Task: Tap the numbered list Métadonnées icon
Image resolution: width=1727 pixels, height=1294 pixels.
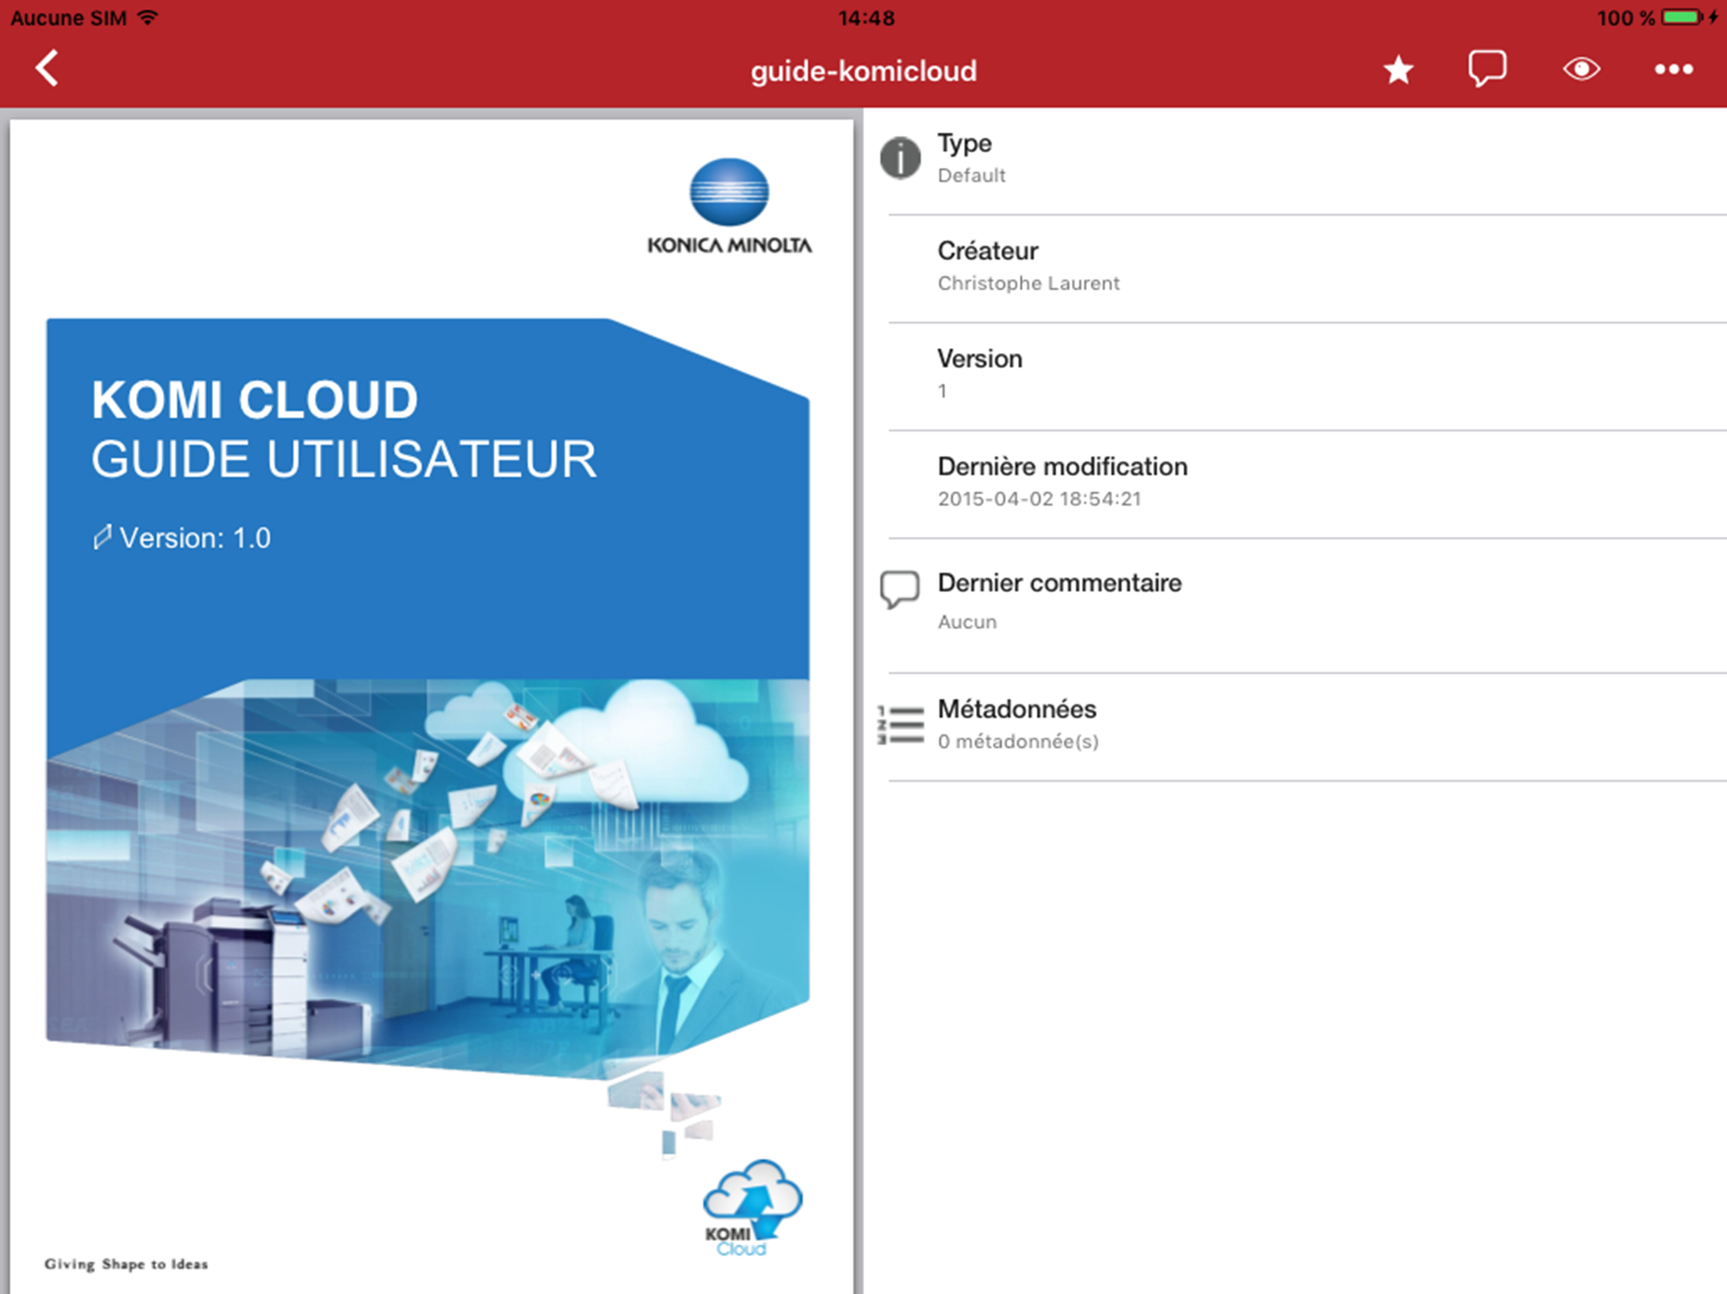Action: click(x=900, y=725)
